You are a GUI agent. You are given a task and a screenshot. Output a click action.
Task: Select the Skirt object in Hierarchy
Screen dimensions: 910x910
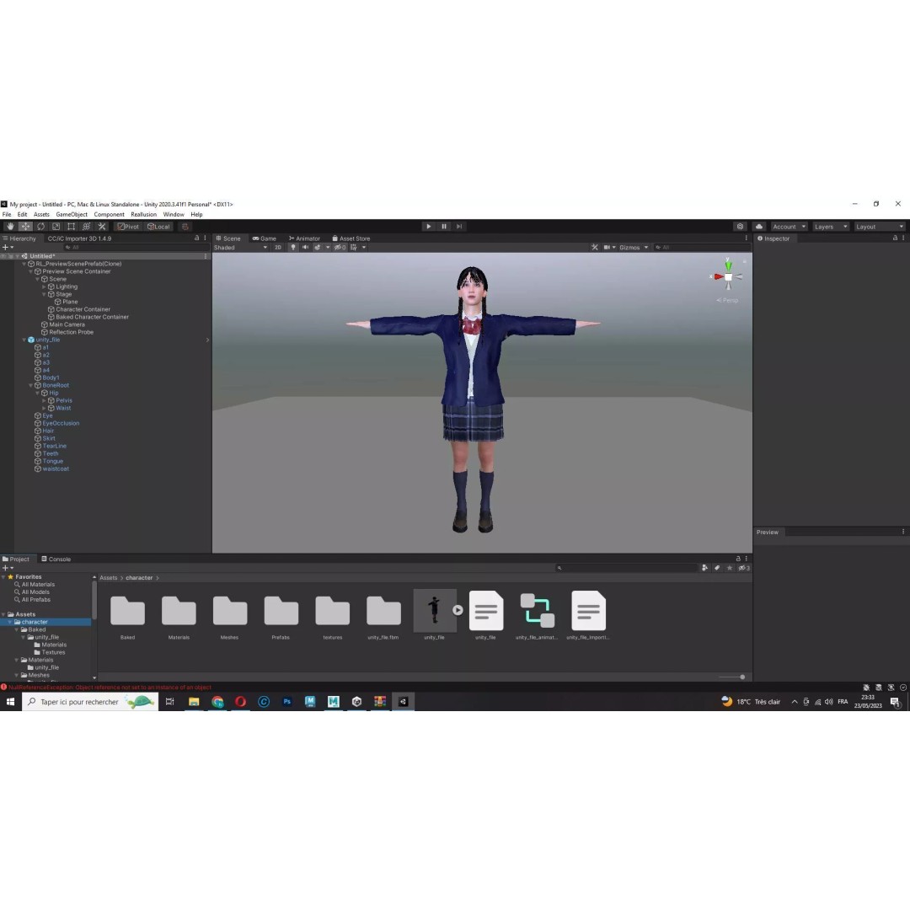(49, 438)
